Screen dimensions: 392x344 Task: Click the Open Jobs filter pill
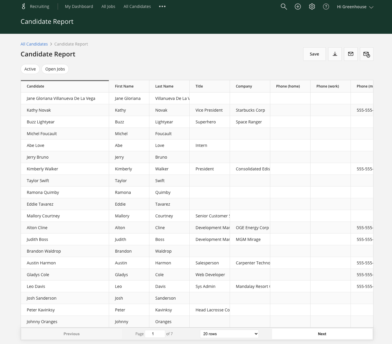coord(55,69)
